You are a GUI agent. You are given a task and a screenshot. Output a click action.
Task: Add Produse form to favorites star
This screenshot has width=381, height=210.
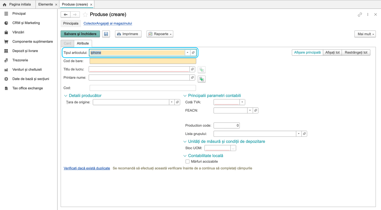[x=85, y=15]
